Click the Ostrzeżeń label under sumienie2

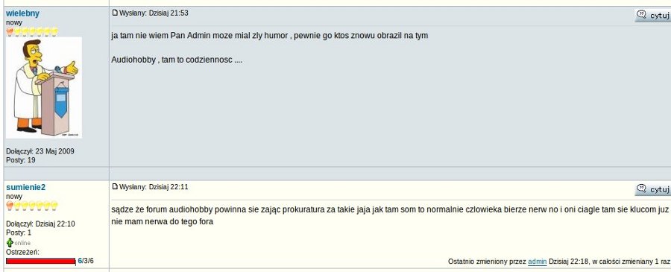point(22,252)
